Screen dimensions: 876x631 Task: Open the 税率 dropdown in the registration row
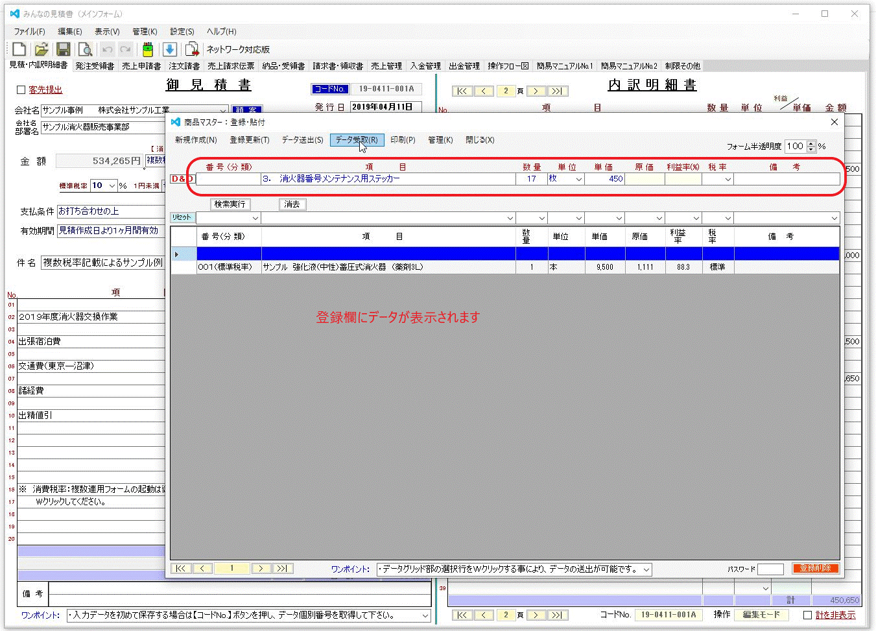tap(728, 179)
